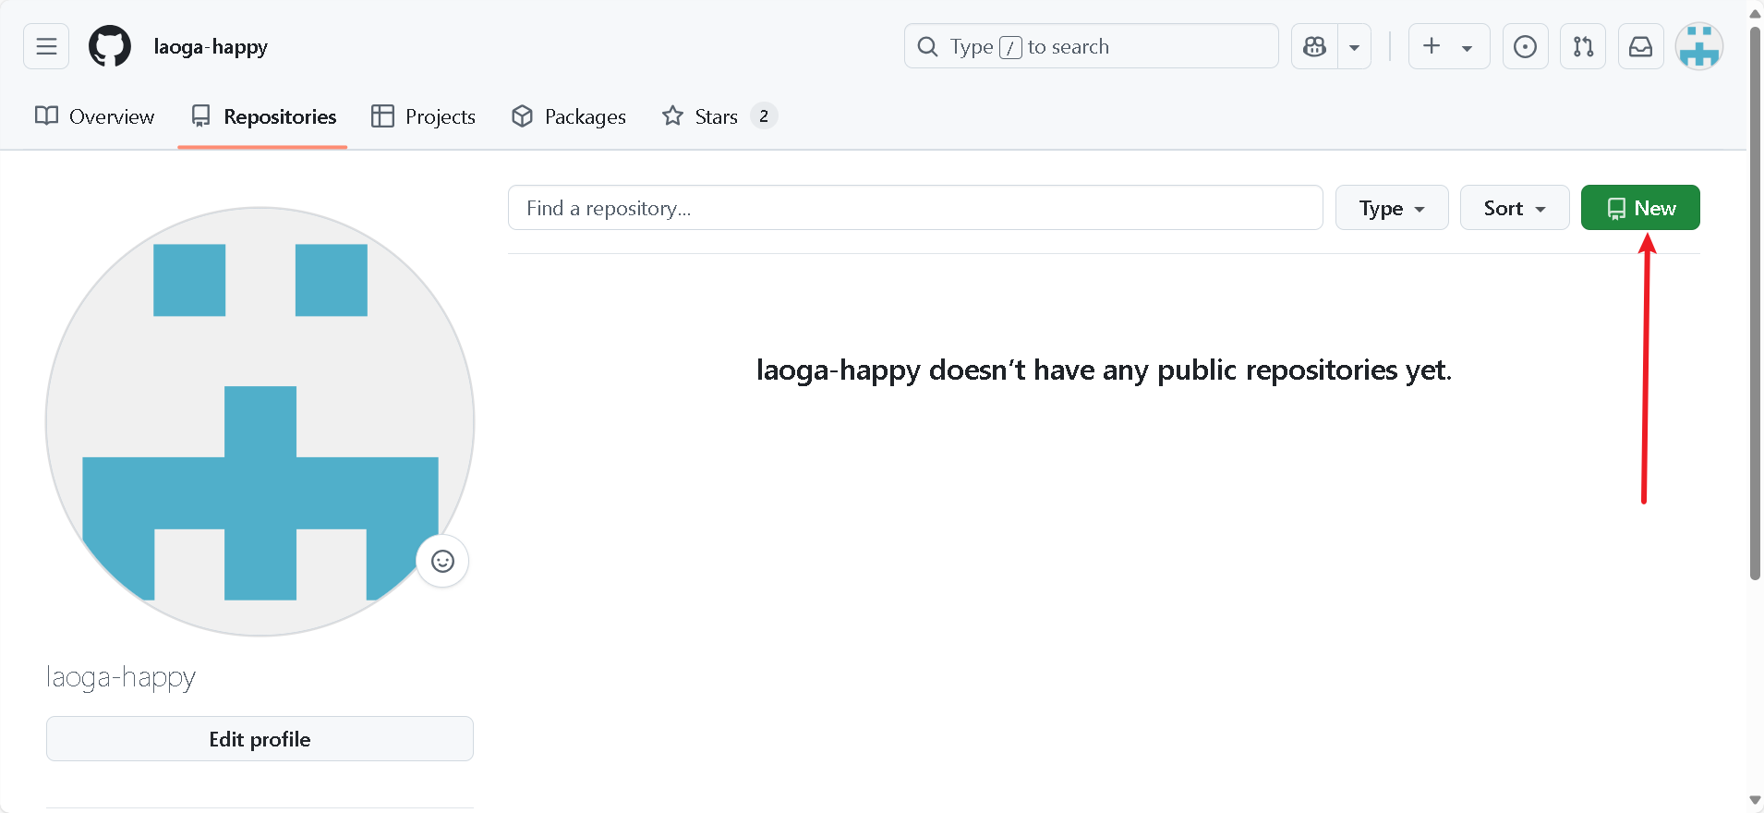Open the plus Create new menu
Viewport: 1764px width, 813px height.
click(1448, 46)
